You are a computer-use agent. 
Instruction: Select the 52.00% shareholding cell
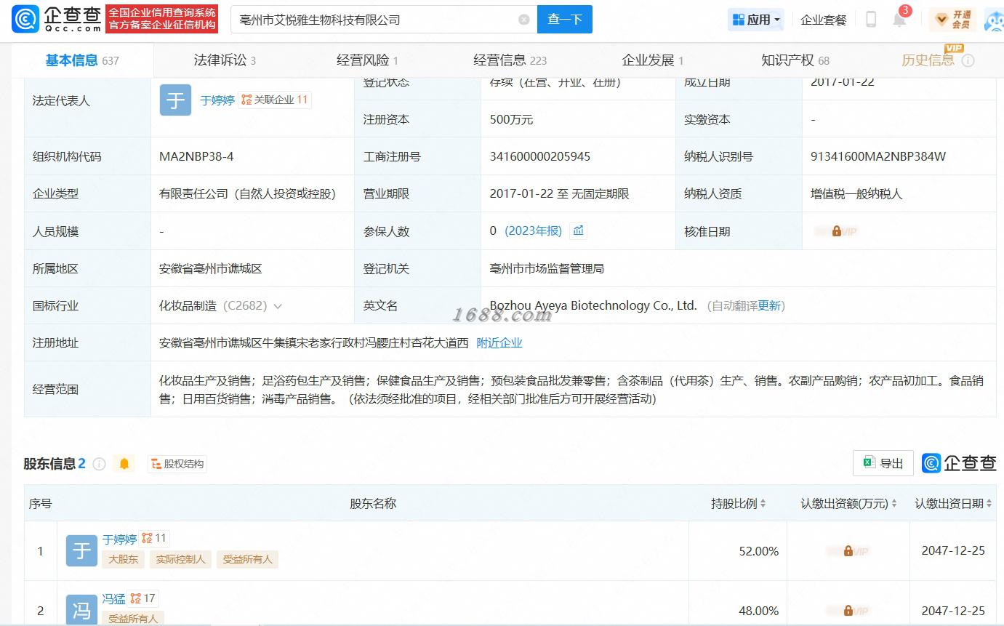758,551
